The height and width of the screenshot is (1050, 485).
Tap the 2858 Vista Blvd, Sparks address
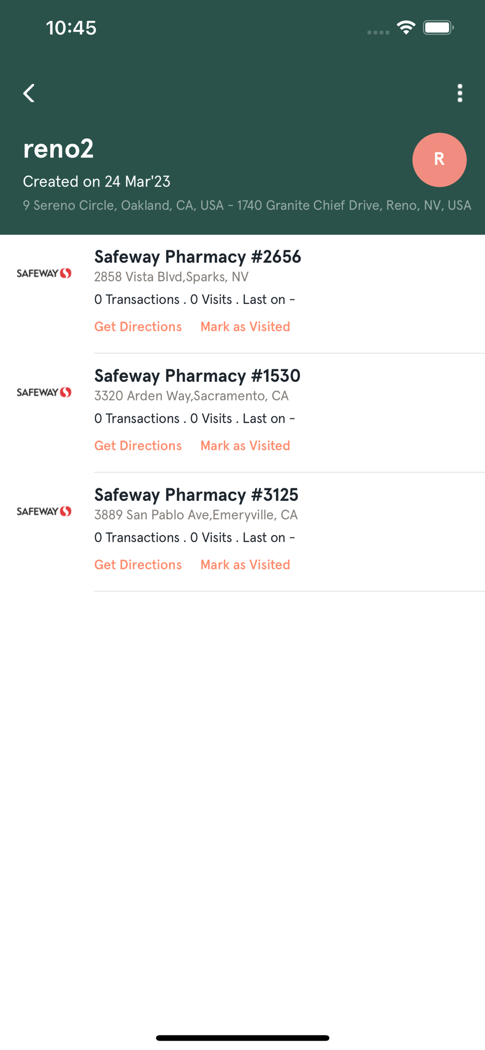(171, 277)
